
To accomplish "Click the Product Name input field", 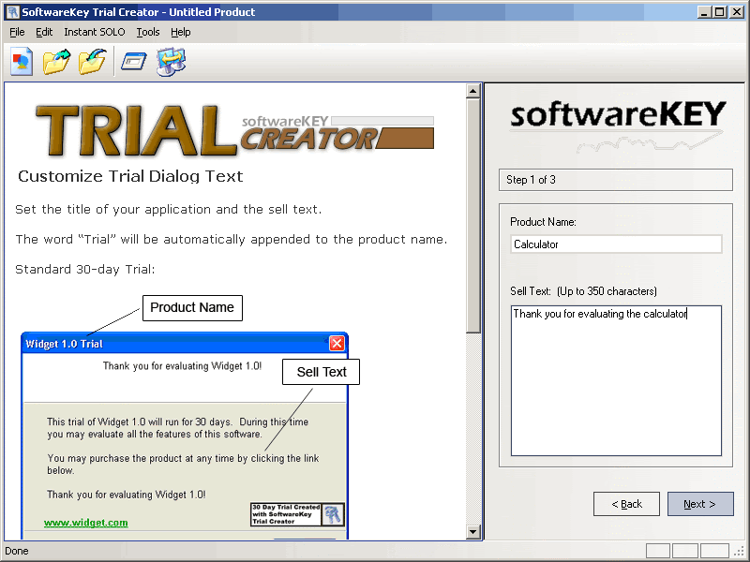I will click(616, 244).
